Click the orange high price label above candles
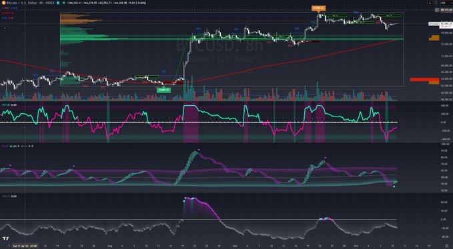The image size is (453, 249). click(x=318, y=8)
